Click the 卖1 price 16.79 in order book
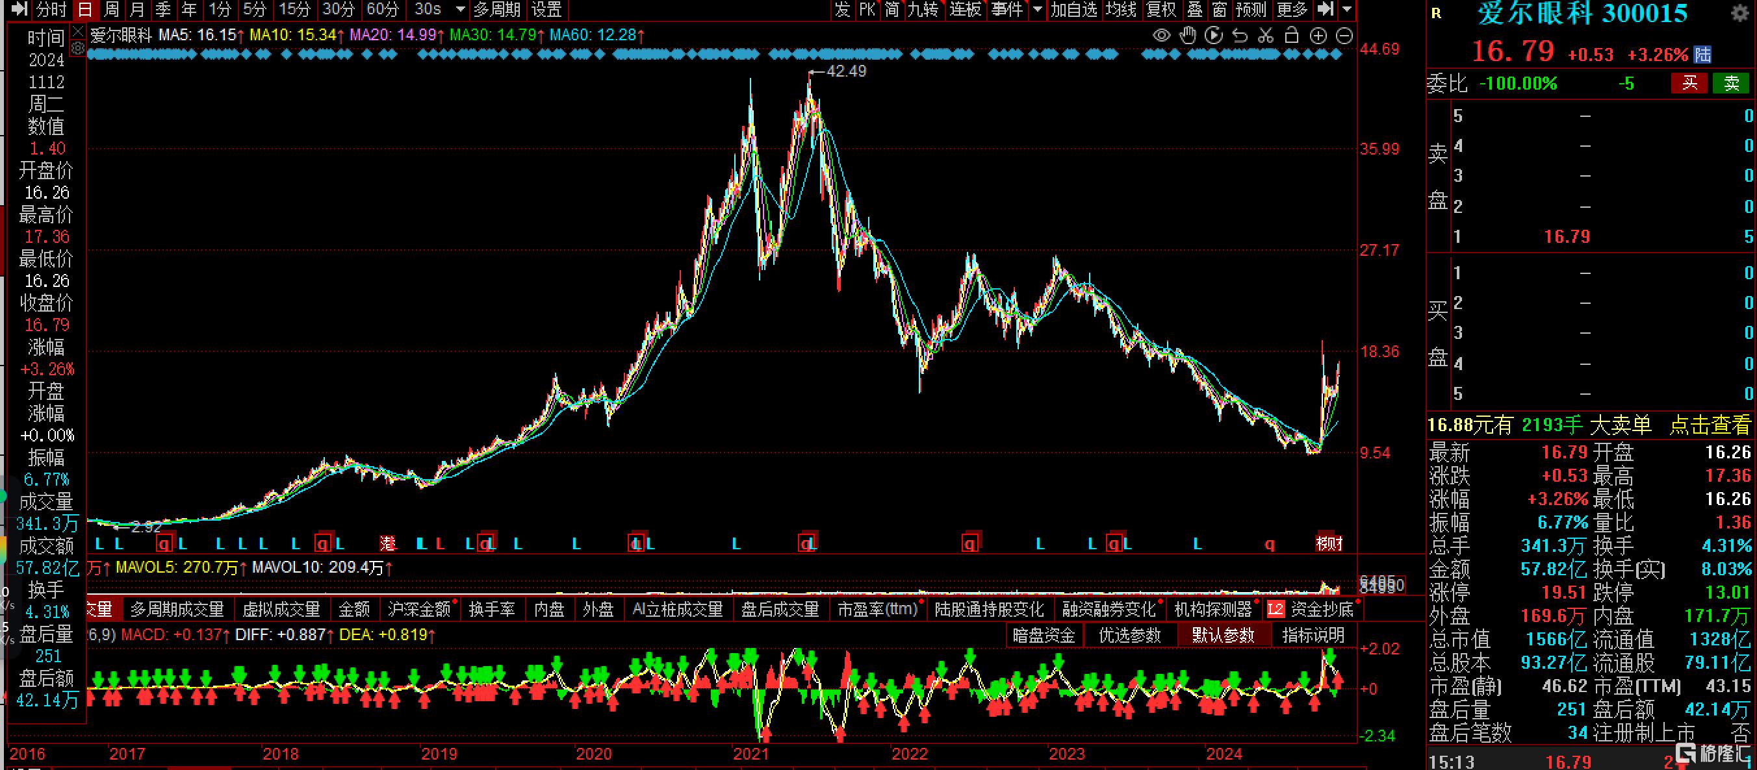1757x770 pixels. (1567, 236)
